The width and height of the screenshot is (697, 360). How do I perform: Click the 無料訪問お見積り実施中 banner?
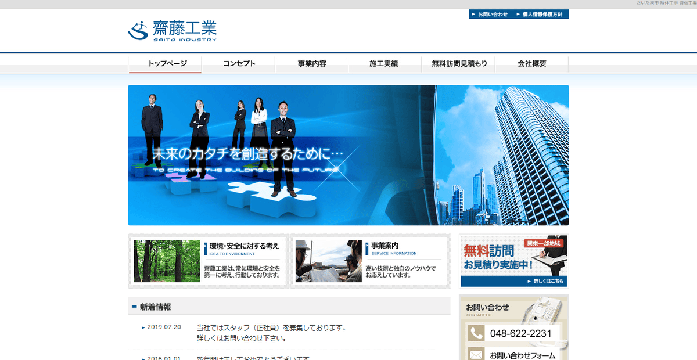tap(514, 257)
